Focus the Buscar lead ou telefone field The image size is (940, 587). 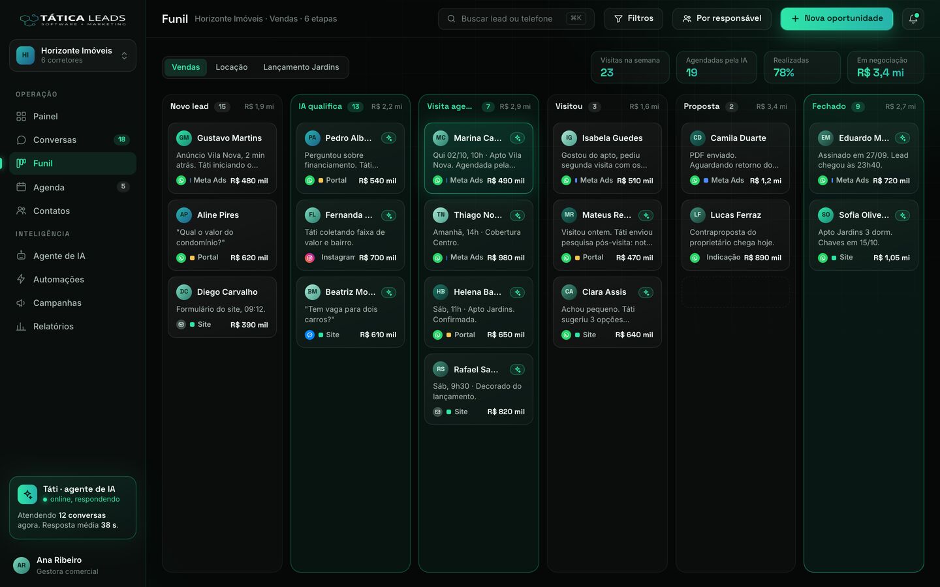tap(516, 19)
